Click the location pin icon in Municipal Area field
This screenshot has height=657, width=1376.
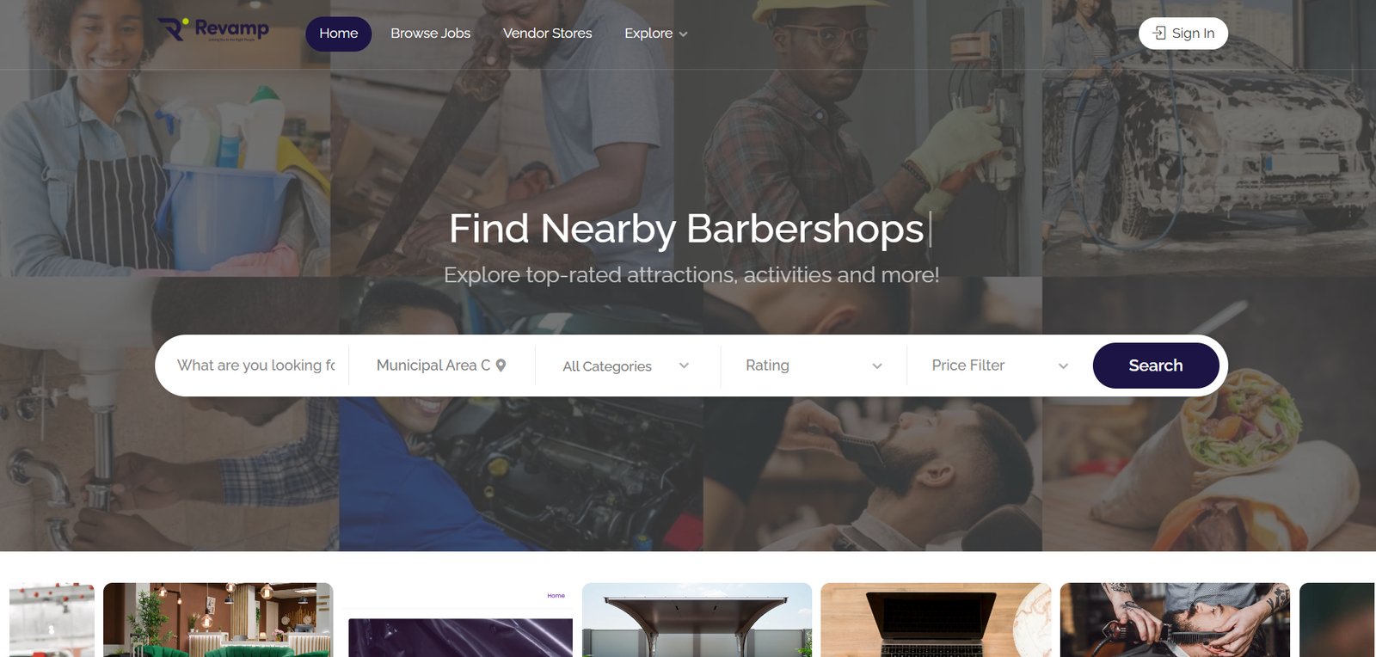(501, 365)
